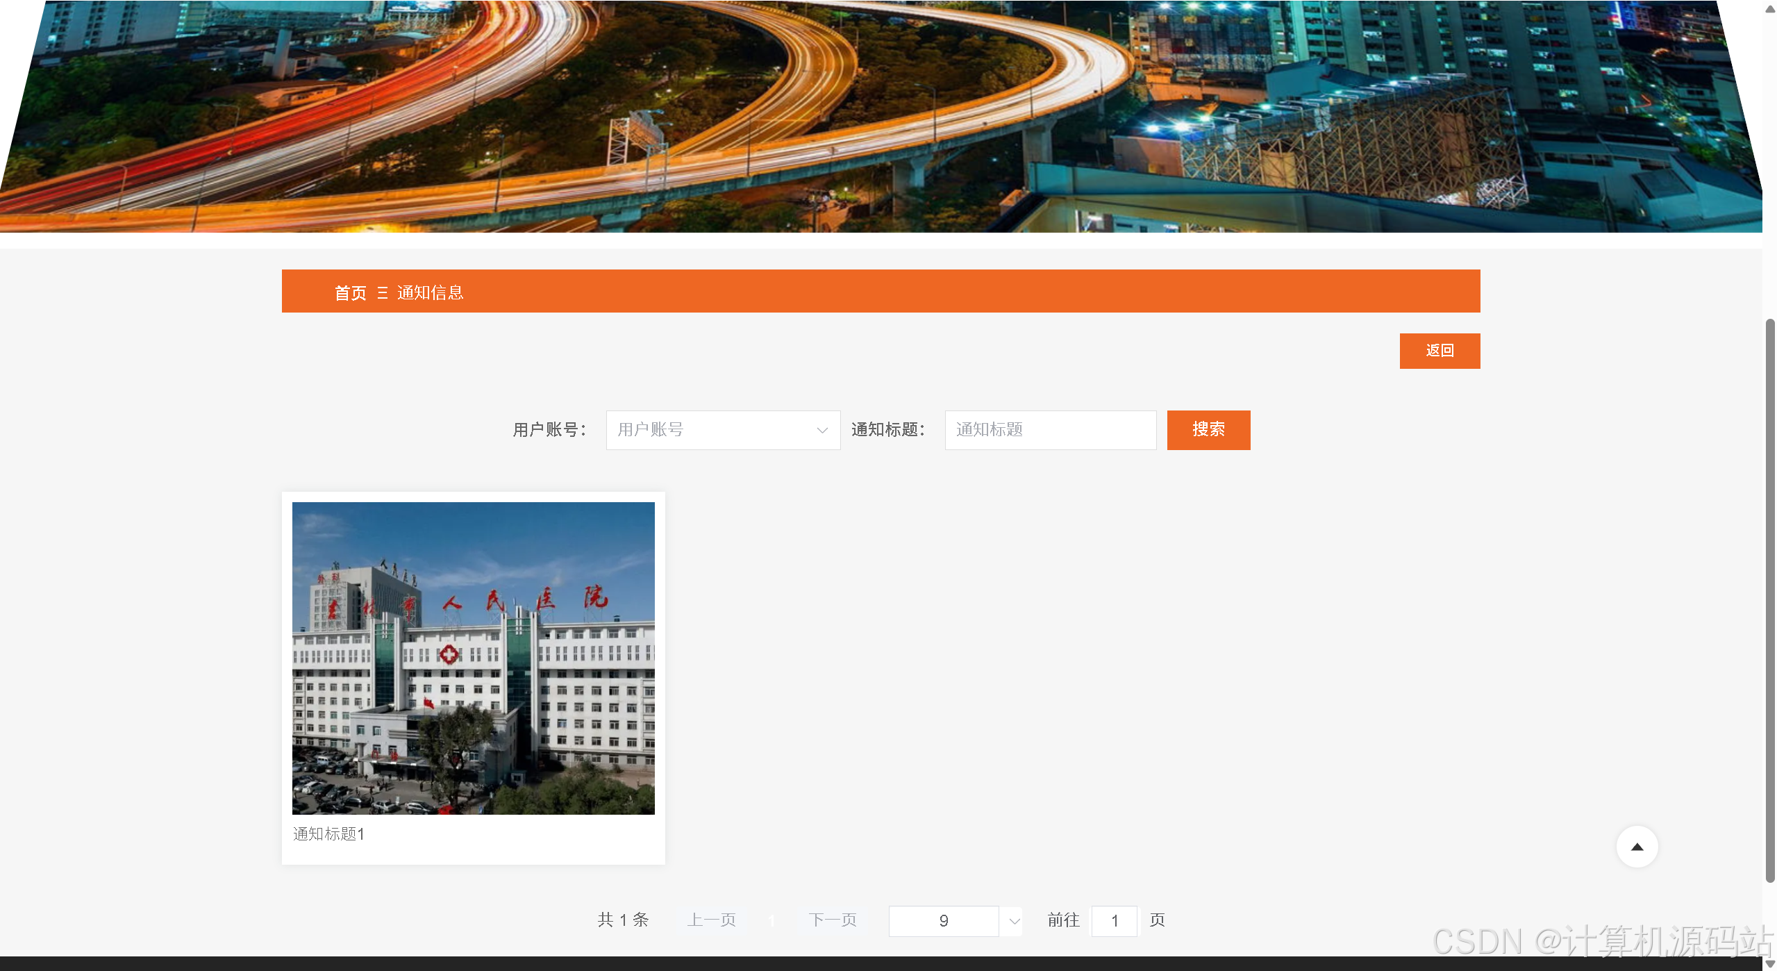Open the page size dropdown showing 9

click(956, 921)
